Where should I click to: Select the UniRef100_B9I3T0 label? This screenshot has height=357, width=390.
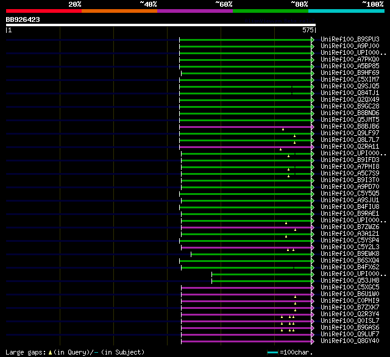[x=350, y=180]
